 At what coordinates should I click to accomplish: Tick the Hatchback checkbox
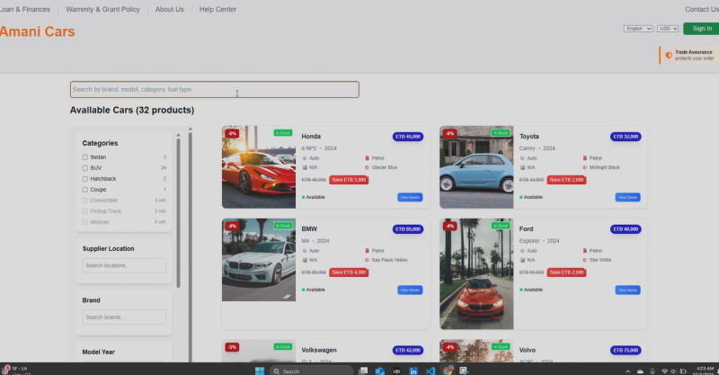pyautogui.click(x=85, y=179)
